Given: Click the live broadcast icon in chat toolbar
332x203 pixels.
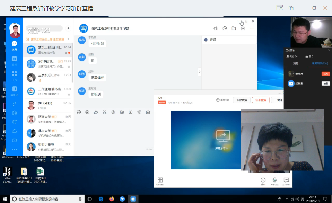Looking at the screenshot, I should tap(148, 112).
